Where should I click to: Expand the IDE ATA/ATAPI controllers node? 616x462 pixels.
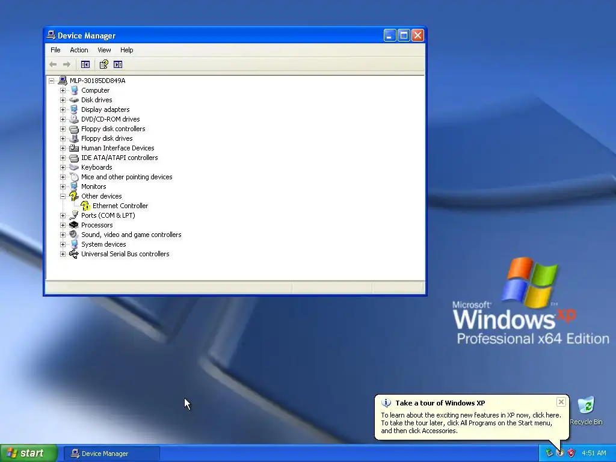(x=63, y=158)
